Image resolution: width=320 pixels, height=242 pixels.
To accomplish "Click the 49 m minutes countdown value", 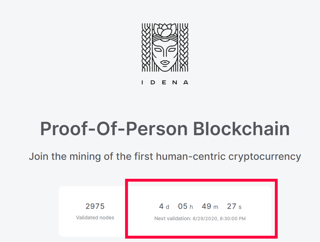I will click(x=210, y=206).
